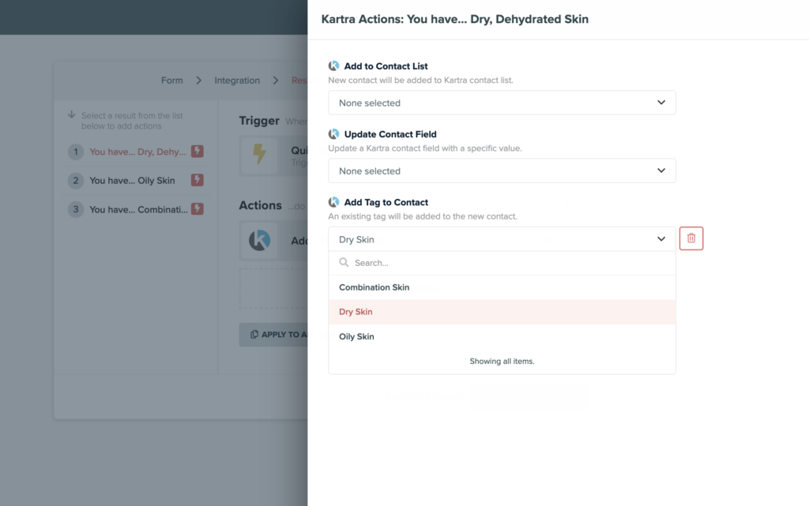Click the lightning badge on Oily Skin result
This screenshot has height=506, width=809.
(197, 180)
